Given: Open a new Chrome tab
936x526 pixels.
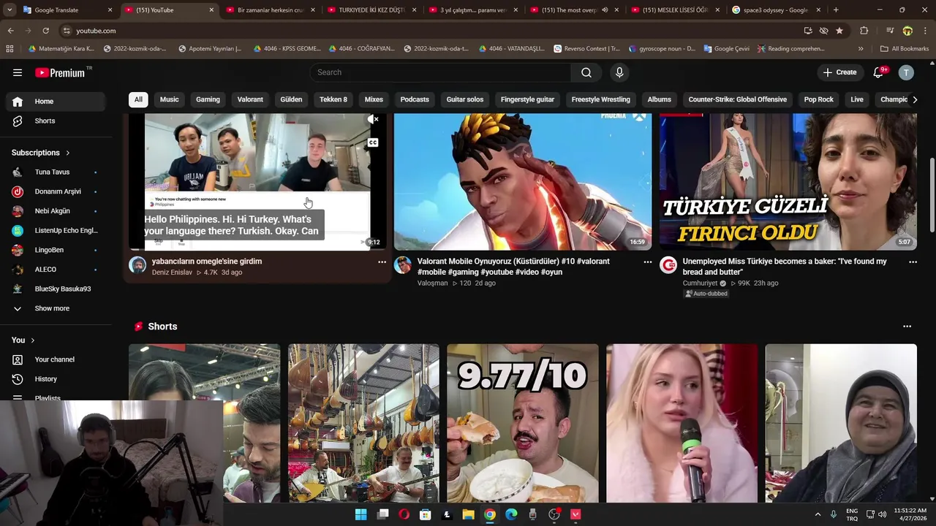Looking at the screenshot, I should point(836,10).
